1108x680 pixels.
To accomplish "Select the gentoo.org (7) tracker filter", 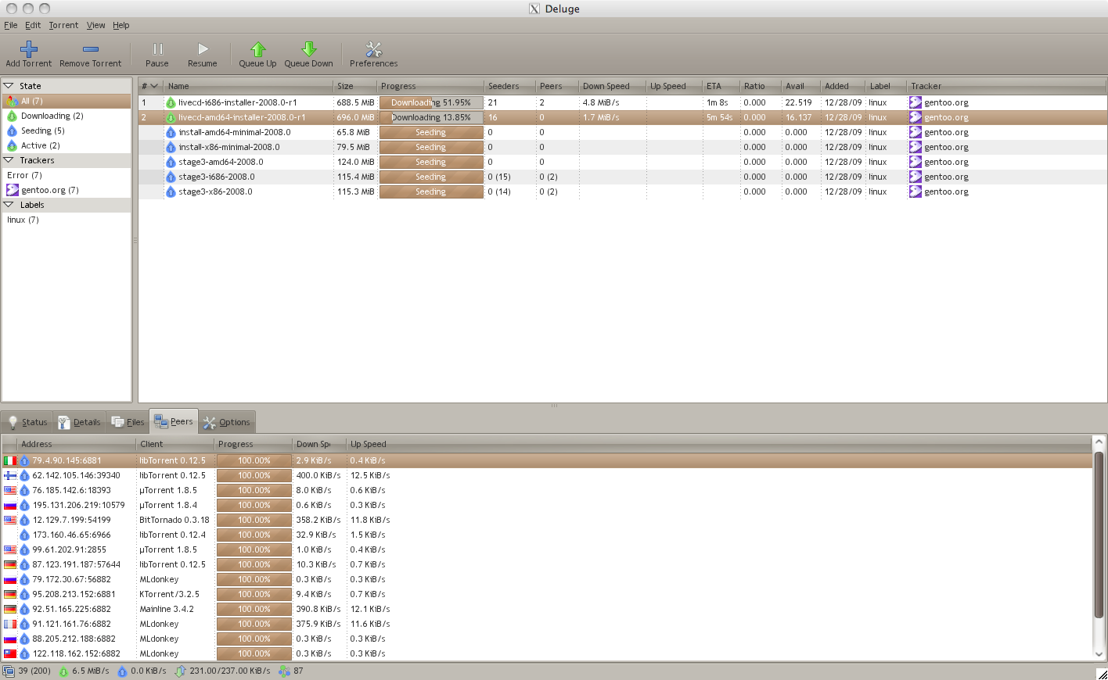I will click(67, 191).
